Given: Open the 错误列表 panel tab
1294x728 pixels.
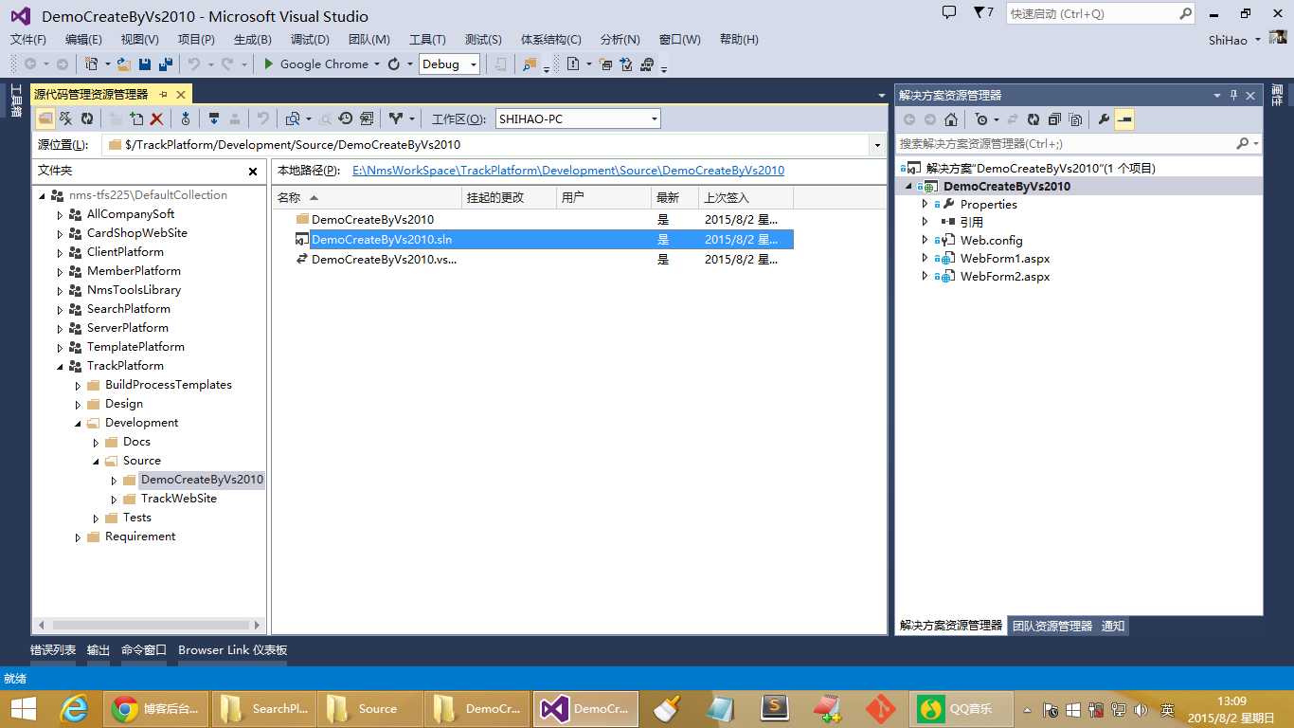Looking at the screenshot, I should click(x=53, y=650).
